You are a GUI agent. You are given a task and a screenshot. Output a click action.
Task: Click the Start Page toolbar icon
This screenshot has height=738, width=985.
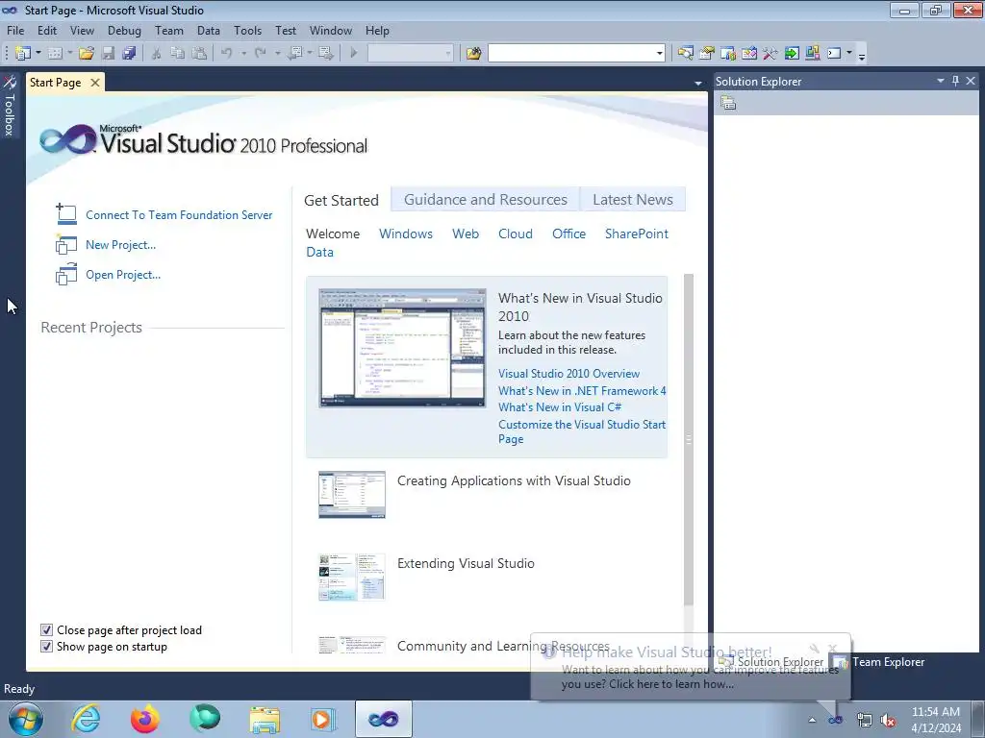pyautogui.click(x=792, y=54)
